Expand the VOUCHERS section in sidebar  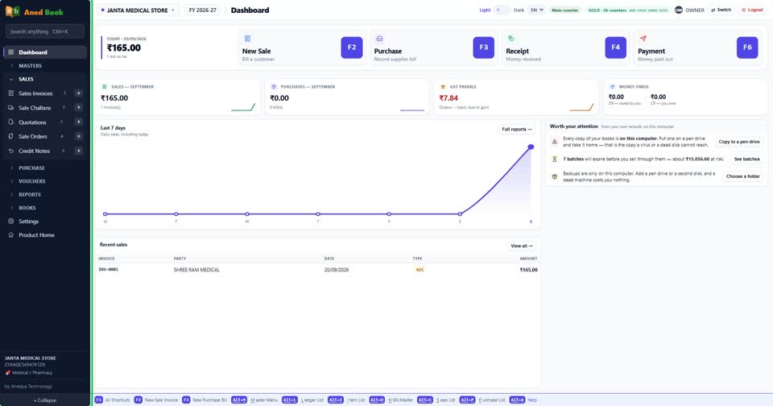click(x=31, y=181)
